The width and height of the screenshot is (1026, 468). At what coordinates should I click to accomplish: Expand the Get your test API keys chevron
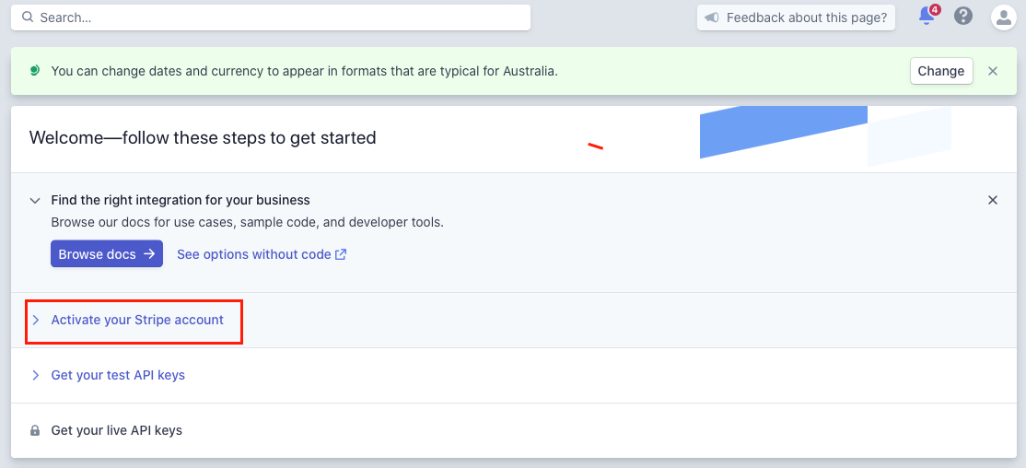pyautogui.click(x=36, y=376)
